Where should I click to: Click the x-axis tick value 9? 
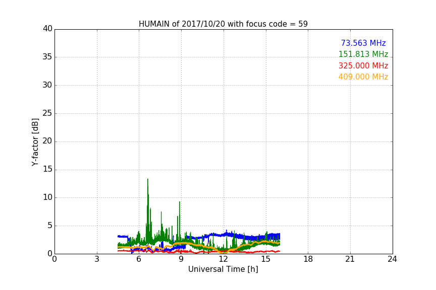pos(181,259)
